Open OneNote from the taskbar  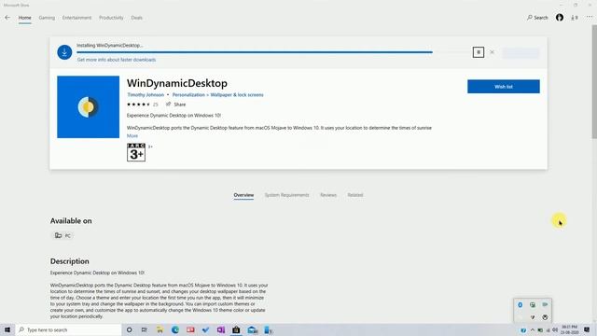pos(221,329)
